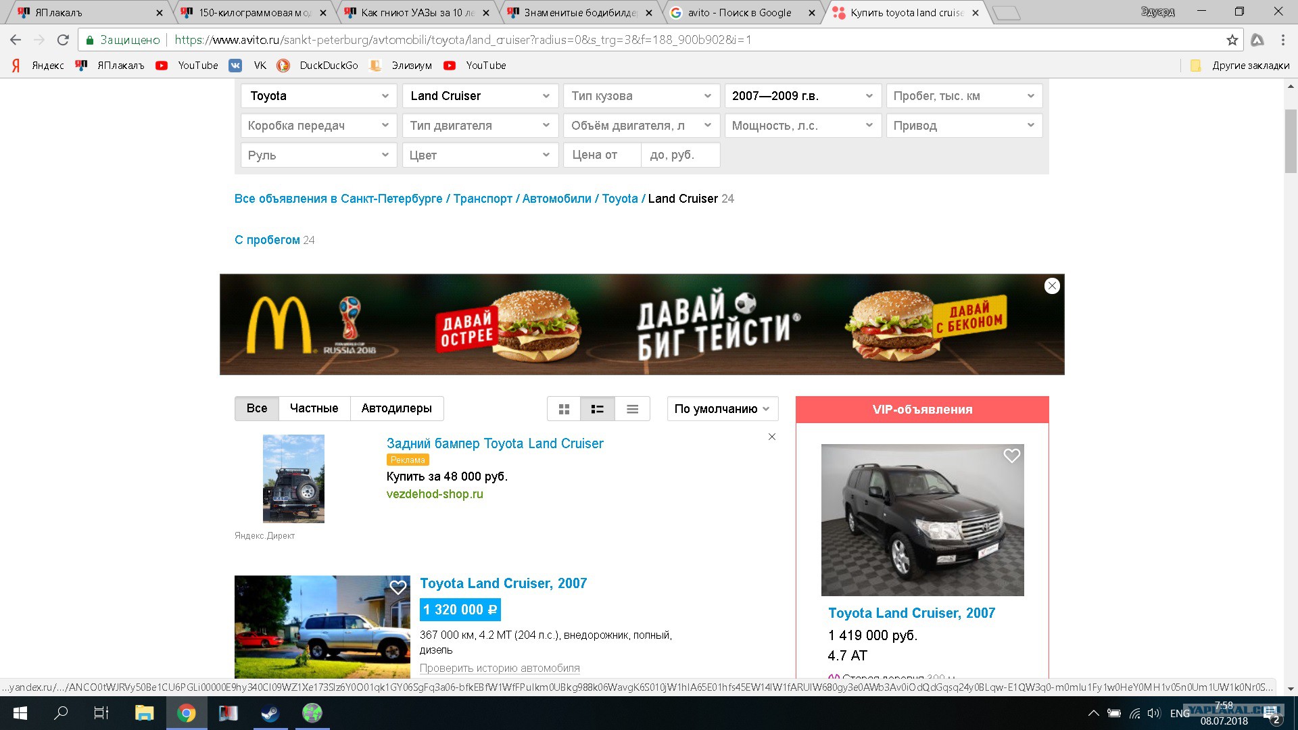
Task: Switch to the Как гниют УАЗы tab
Action: click(416, 12)
